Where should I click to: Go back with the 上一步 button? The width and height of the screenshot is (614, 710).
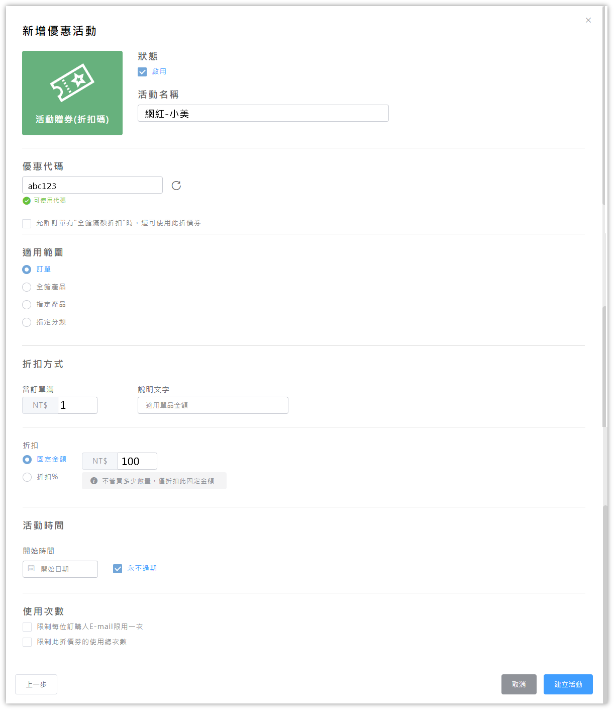click(36, 684)
